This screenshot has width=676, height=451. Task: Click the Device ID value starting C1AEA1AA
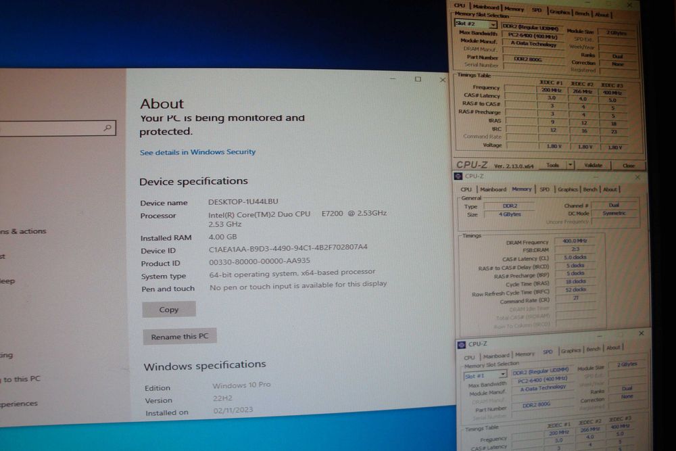tap(288, 247)
